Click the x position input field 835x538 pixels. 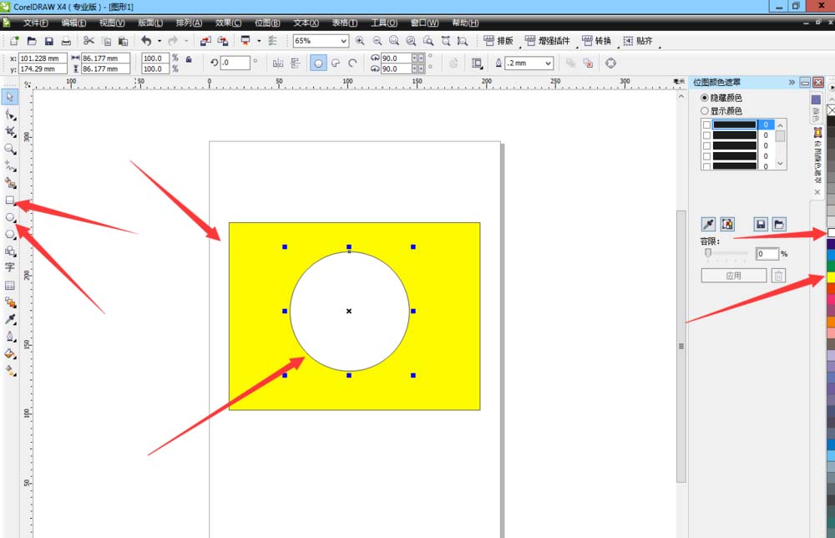coord(42,58)
